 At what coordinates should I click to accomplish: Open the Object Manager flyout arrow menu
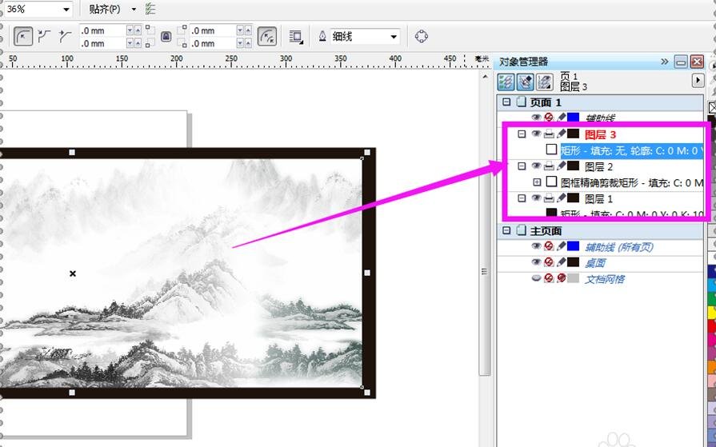coord(697,81)
